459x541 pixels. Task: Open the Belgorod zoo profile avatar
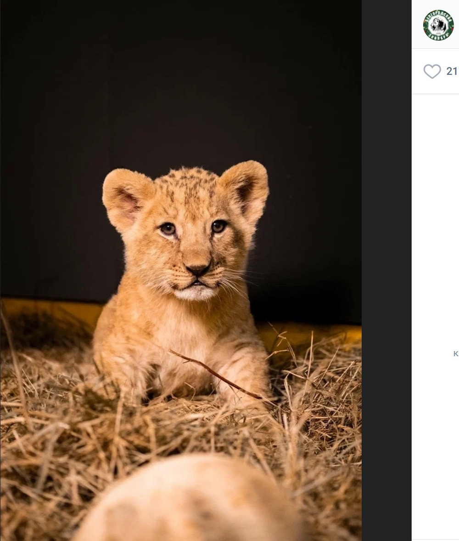438,25
